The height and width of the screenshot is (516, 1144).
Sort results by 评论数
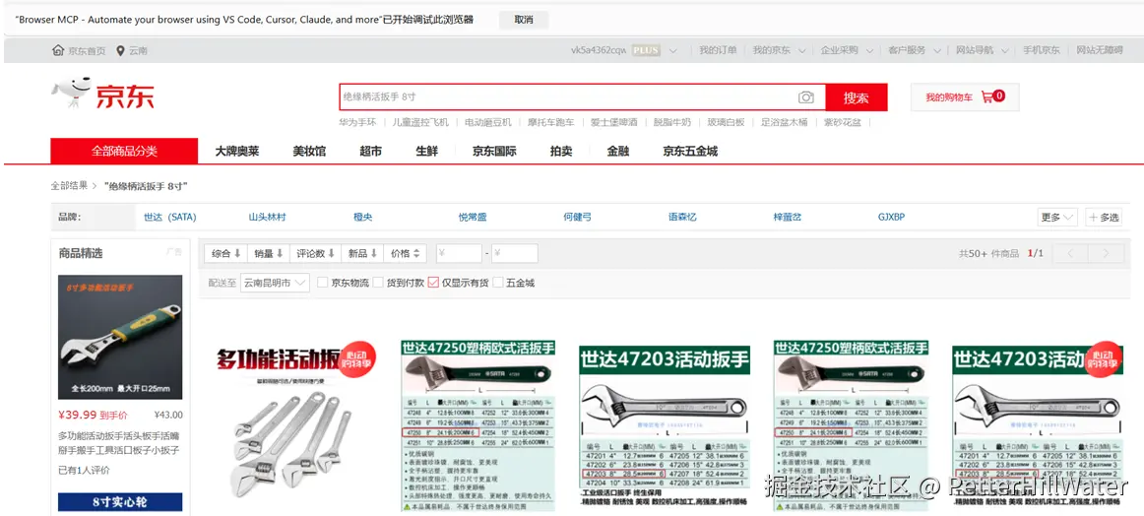coord(316,253)
